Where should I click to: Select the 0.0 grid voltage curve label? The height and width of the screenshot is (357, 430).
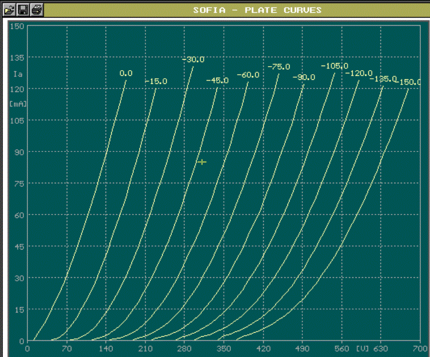pos(126,73)
